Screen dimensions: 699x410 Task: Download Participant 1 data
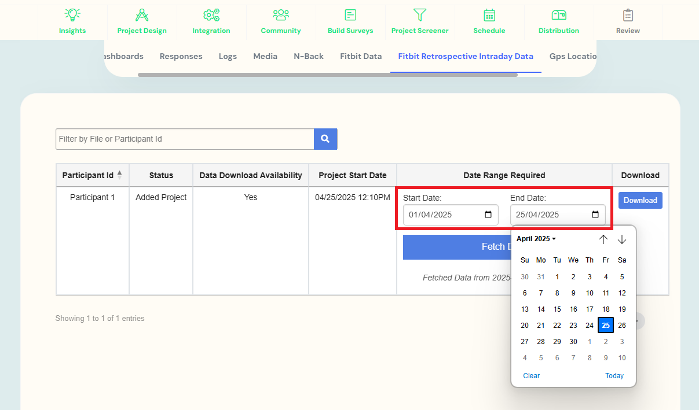[x=641, y=200]
